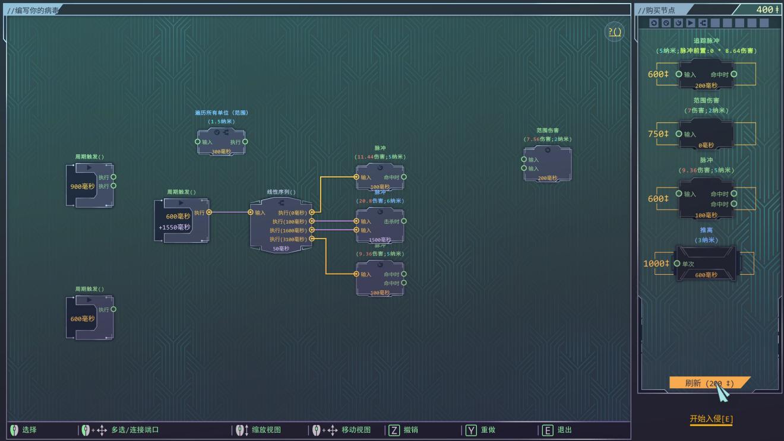Image resolution: width=784 pixels, height=441 pixels.
Task: Buy the 推离 node priced 1000
Action: (x=706, y=264)
